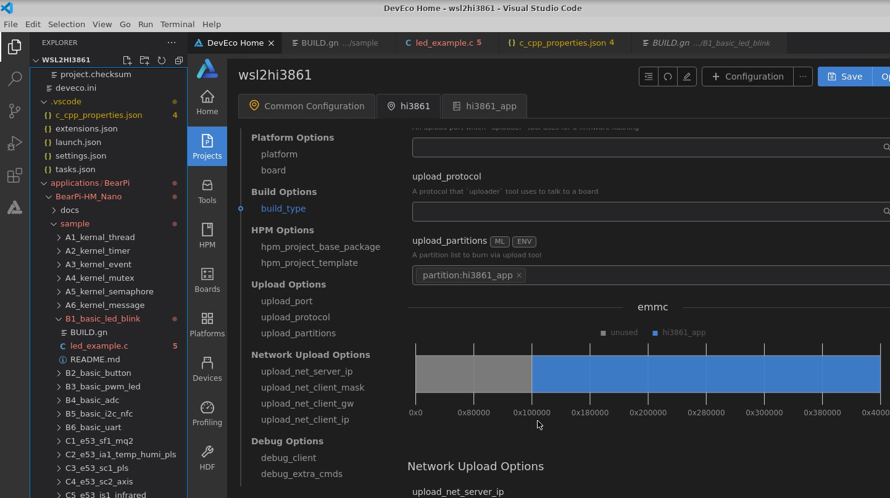Select the Common Configuration tab
Image resolution: width=890 pixels, height=498 pixels.
click(307, 106)
